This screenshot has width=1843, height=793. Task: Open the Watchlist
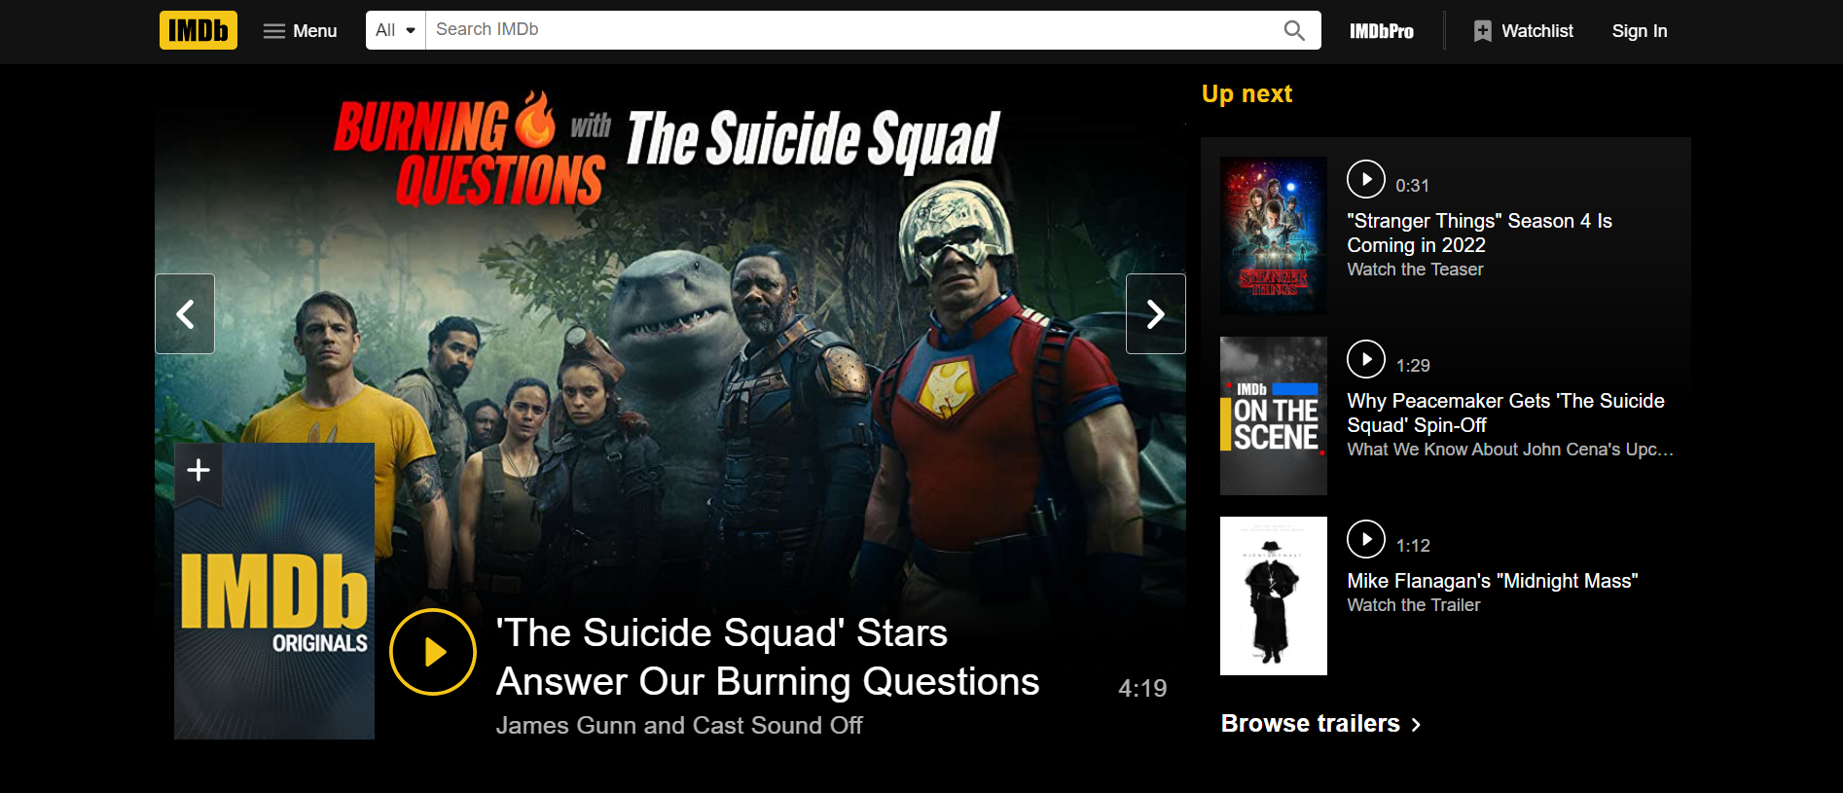point(1524,31)
